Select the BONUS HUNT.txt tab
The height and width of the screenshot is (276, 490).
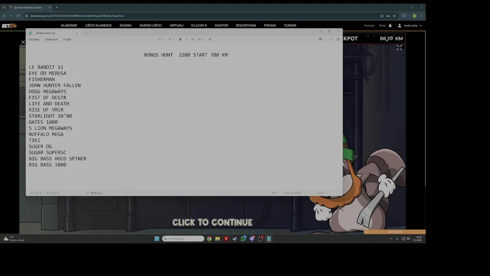coord(53,33)
